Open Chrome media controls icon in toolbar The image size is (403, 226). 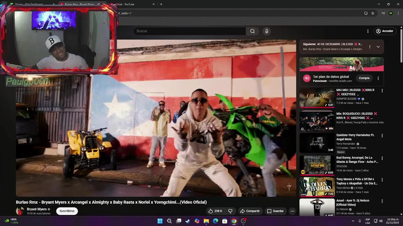(383, 13)
